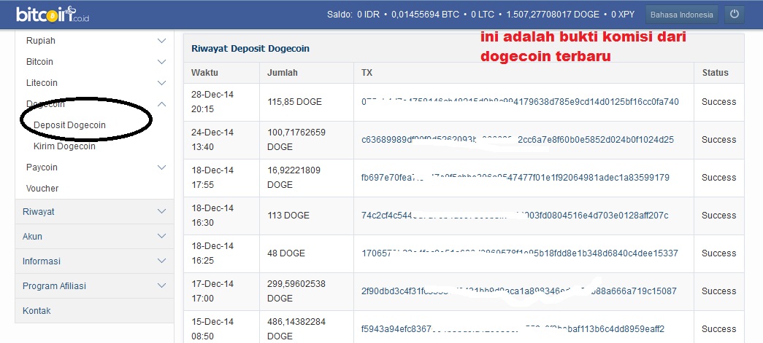Click the 0,01455694 BTC balance
The width and height of the screenshot is (763, 343).
pyautogui.click(x=425, y=15)
